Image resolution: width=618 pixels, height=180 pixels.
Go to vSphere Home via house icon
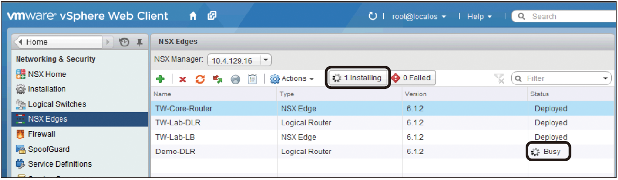pyautogui.click(x=192, y=16)
